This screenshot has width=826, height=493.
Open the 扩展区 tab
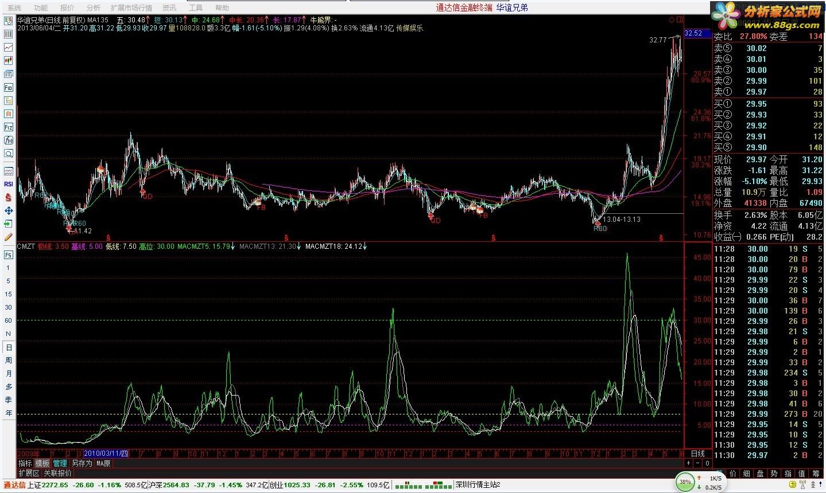pos(29,474)
